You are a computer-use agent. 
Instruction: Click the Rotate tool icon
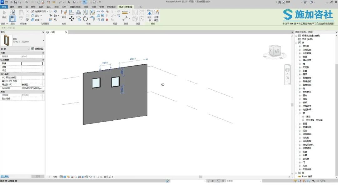click(x=85, y=19)
